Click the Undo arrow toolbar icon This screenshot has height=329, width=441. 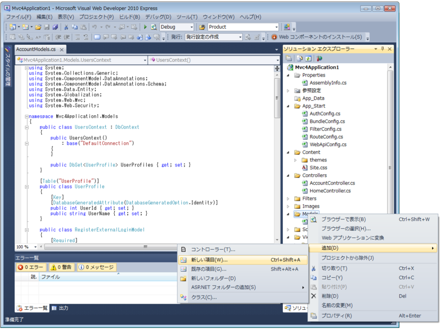pos(94,27)
